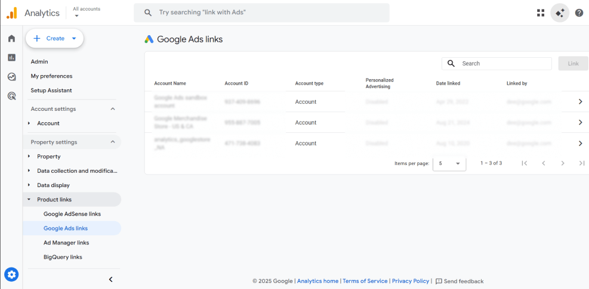This screenshot has width=589, height=289.
Task: Click the Personalized Advertising column header
Action: (380, 83)
